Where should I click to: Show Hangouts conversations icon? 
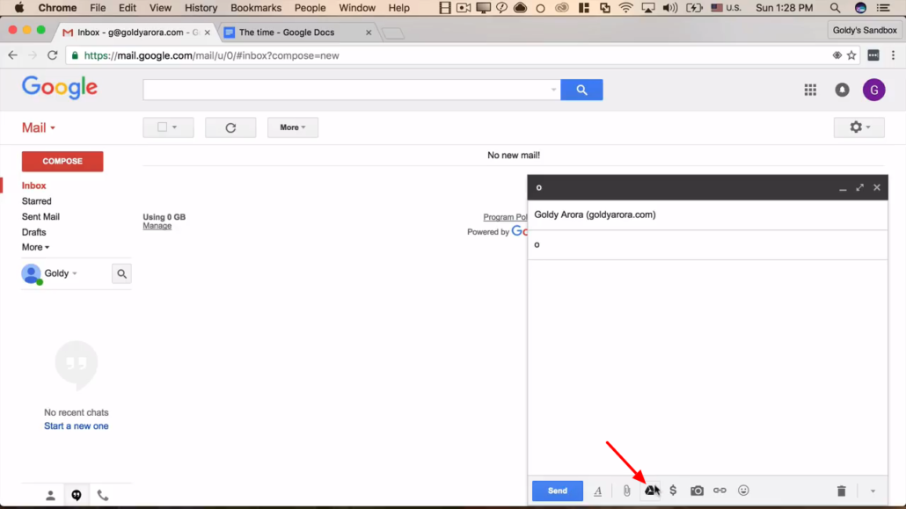[77, 496]
